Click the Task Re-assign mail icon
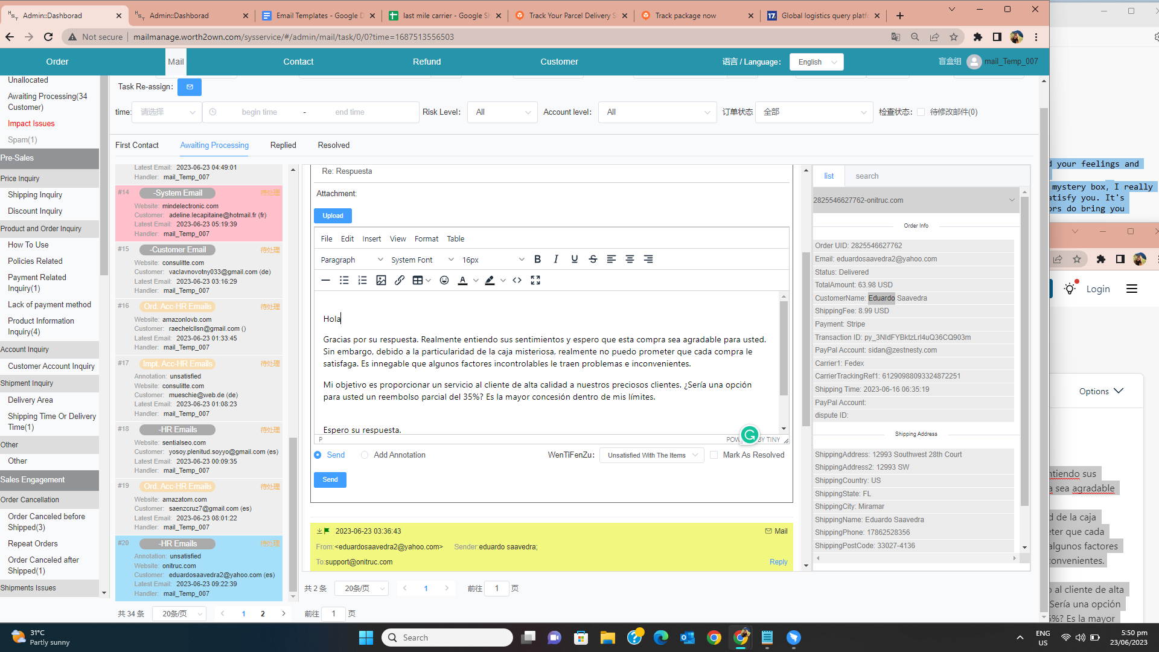This screenshot has width=1159, height=652. pos(190,87)
